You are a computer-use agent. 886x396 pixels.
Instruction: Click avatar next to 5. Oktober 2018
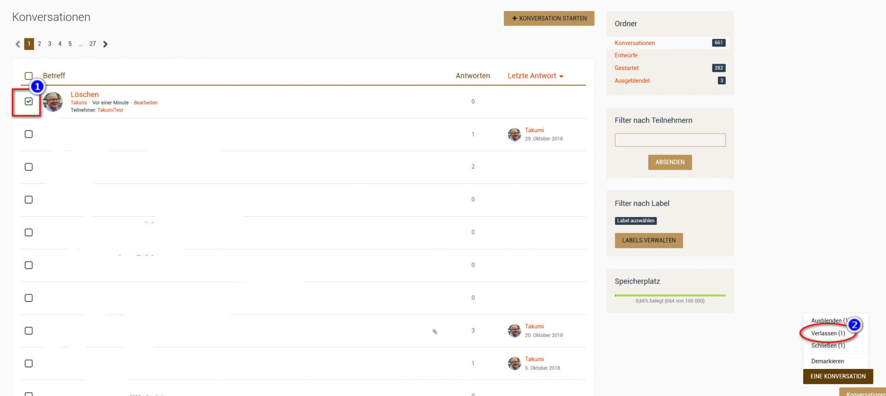click(x=514, y=363)
